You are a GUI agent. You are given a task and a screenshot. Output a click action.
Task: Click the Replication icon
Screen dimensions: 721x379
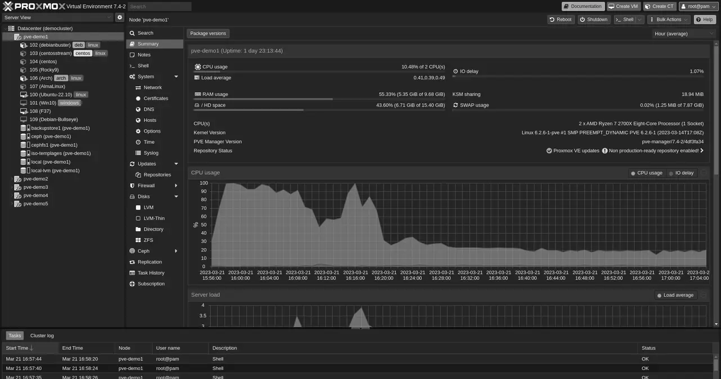132,262
